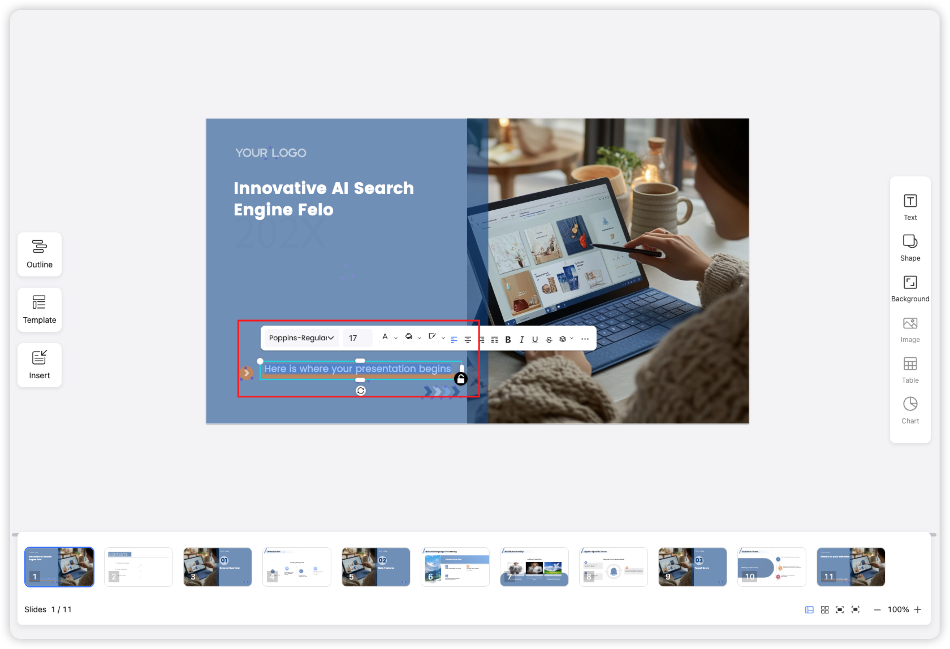Select the Text tool in right sidebar
This screenshot has height=649, width=950.
click(x=910, y=207)
